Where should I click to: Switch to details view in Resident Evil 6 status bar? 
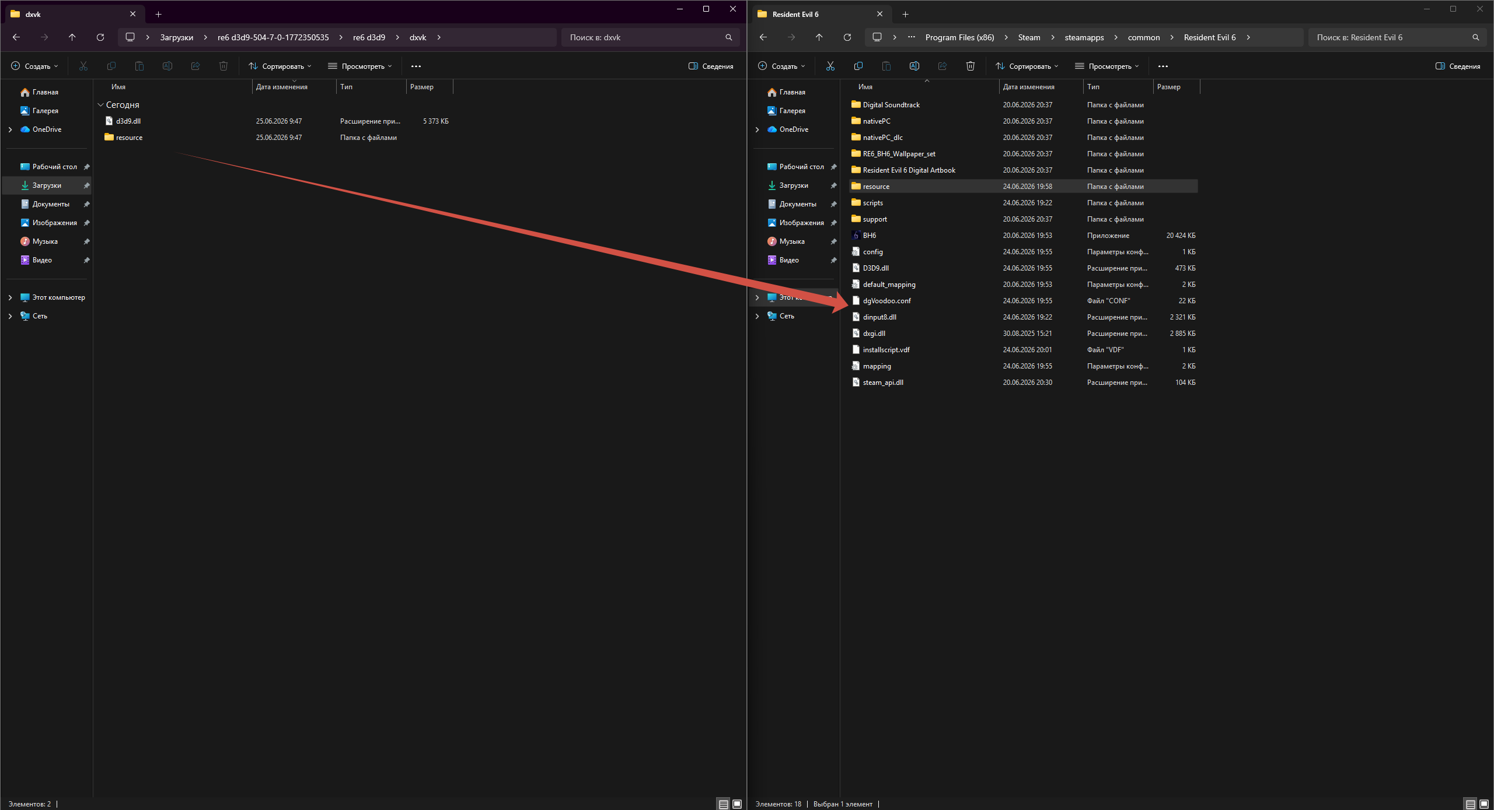[1470, 804]
